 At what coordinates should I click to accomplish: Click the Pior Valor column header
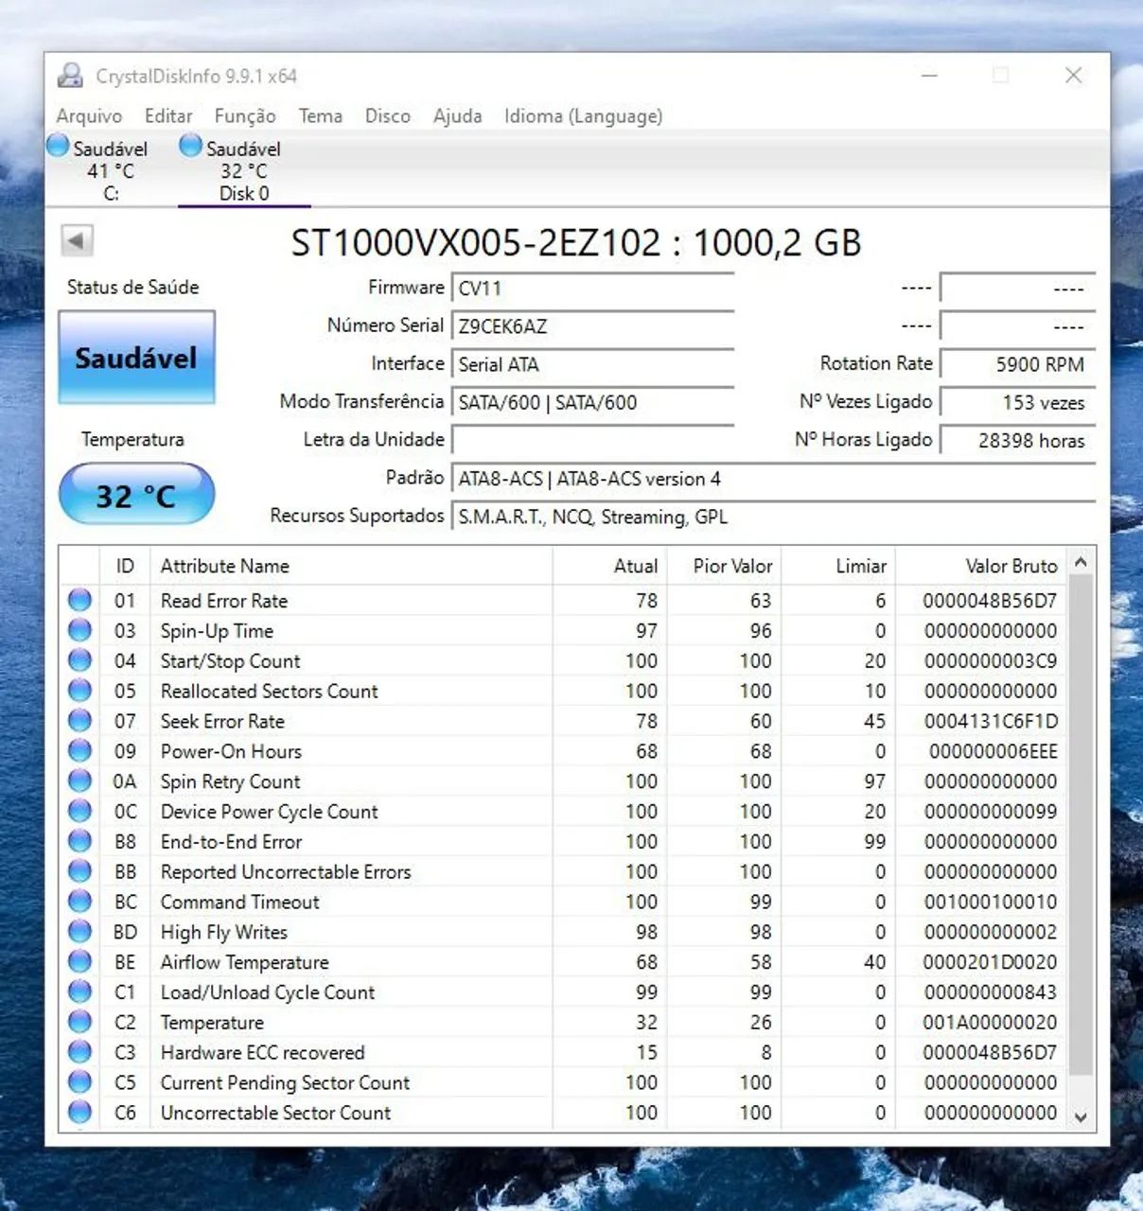(x=725, y=566)
